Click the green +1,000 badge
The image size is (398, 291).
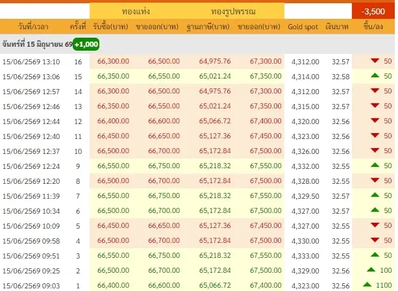(x=86, y=44)
